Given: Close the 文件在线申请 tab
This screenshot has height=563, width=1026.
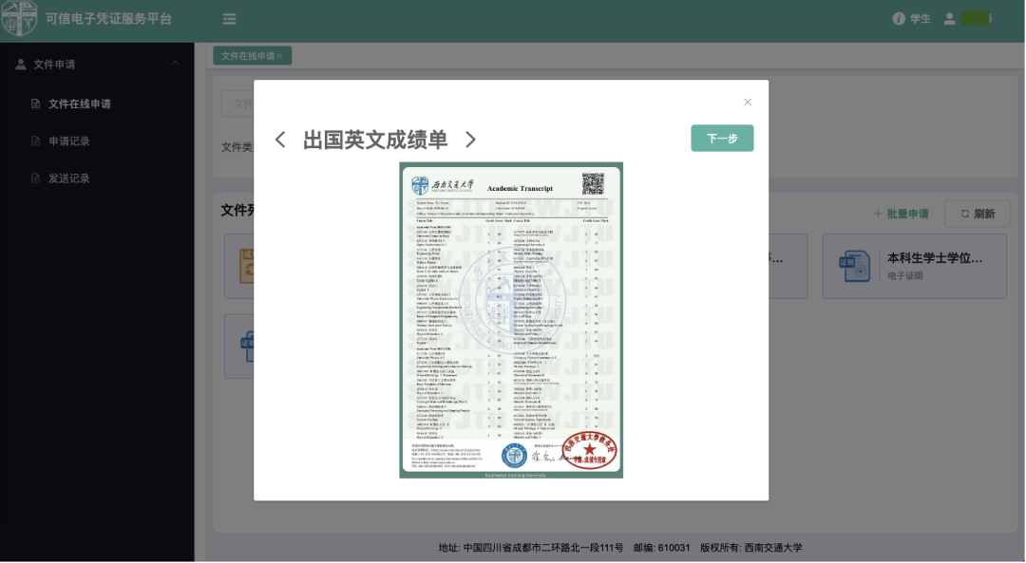Looking at the screenshot, I should point(279,56).
